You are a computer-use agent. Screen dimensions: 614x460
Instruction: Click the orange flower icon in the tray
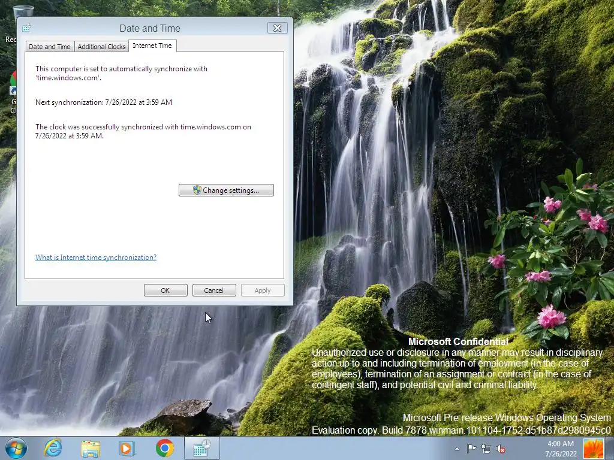(593, 449)
